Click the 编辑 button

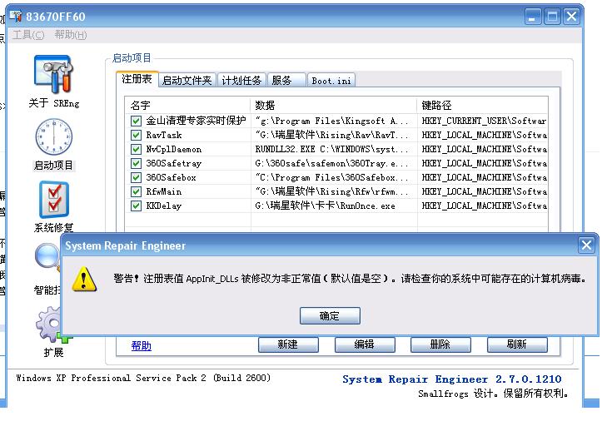point(365,344)
